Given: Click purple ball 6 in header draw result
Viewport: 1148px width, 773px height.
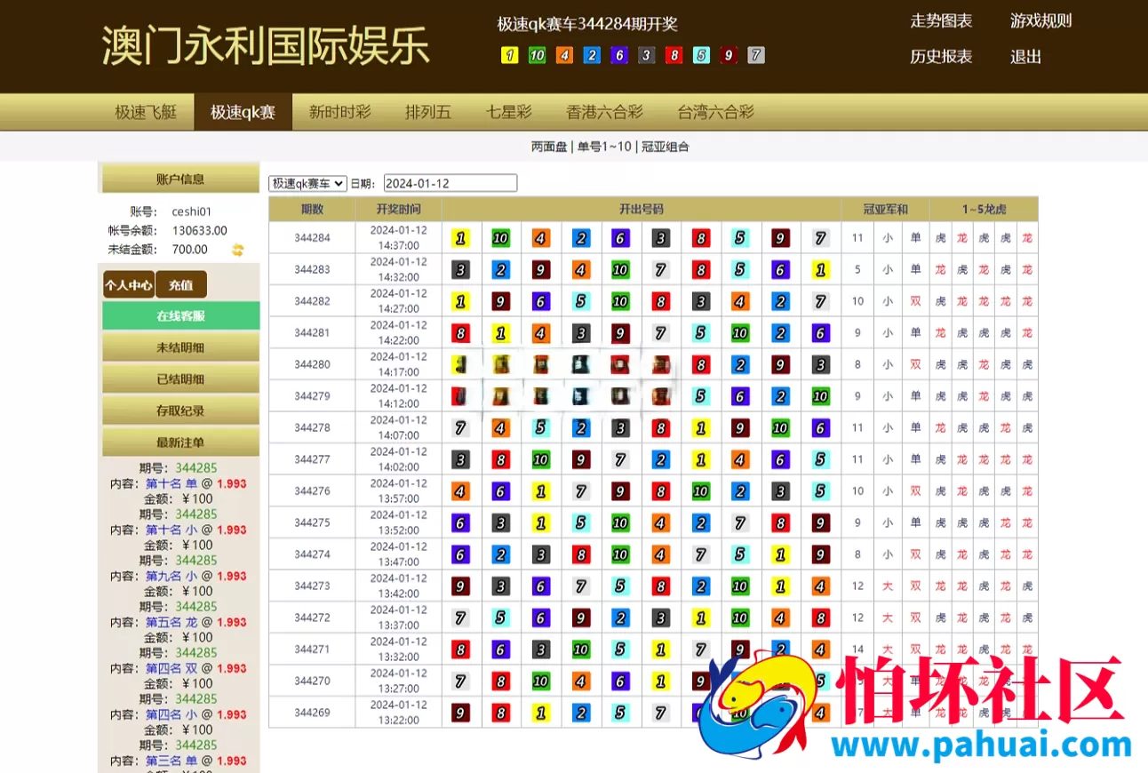Looking at the screenshot, I should (x=619, y=55).
